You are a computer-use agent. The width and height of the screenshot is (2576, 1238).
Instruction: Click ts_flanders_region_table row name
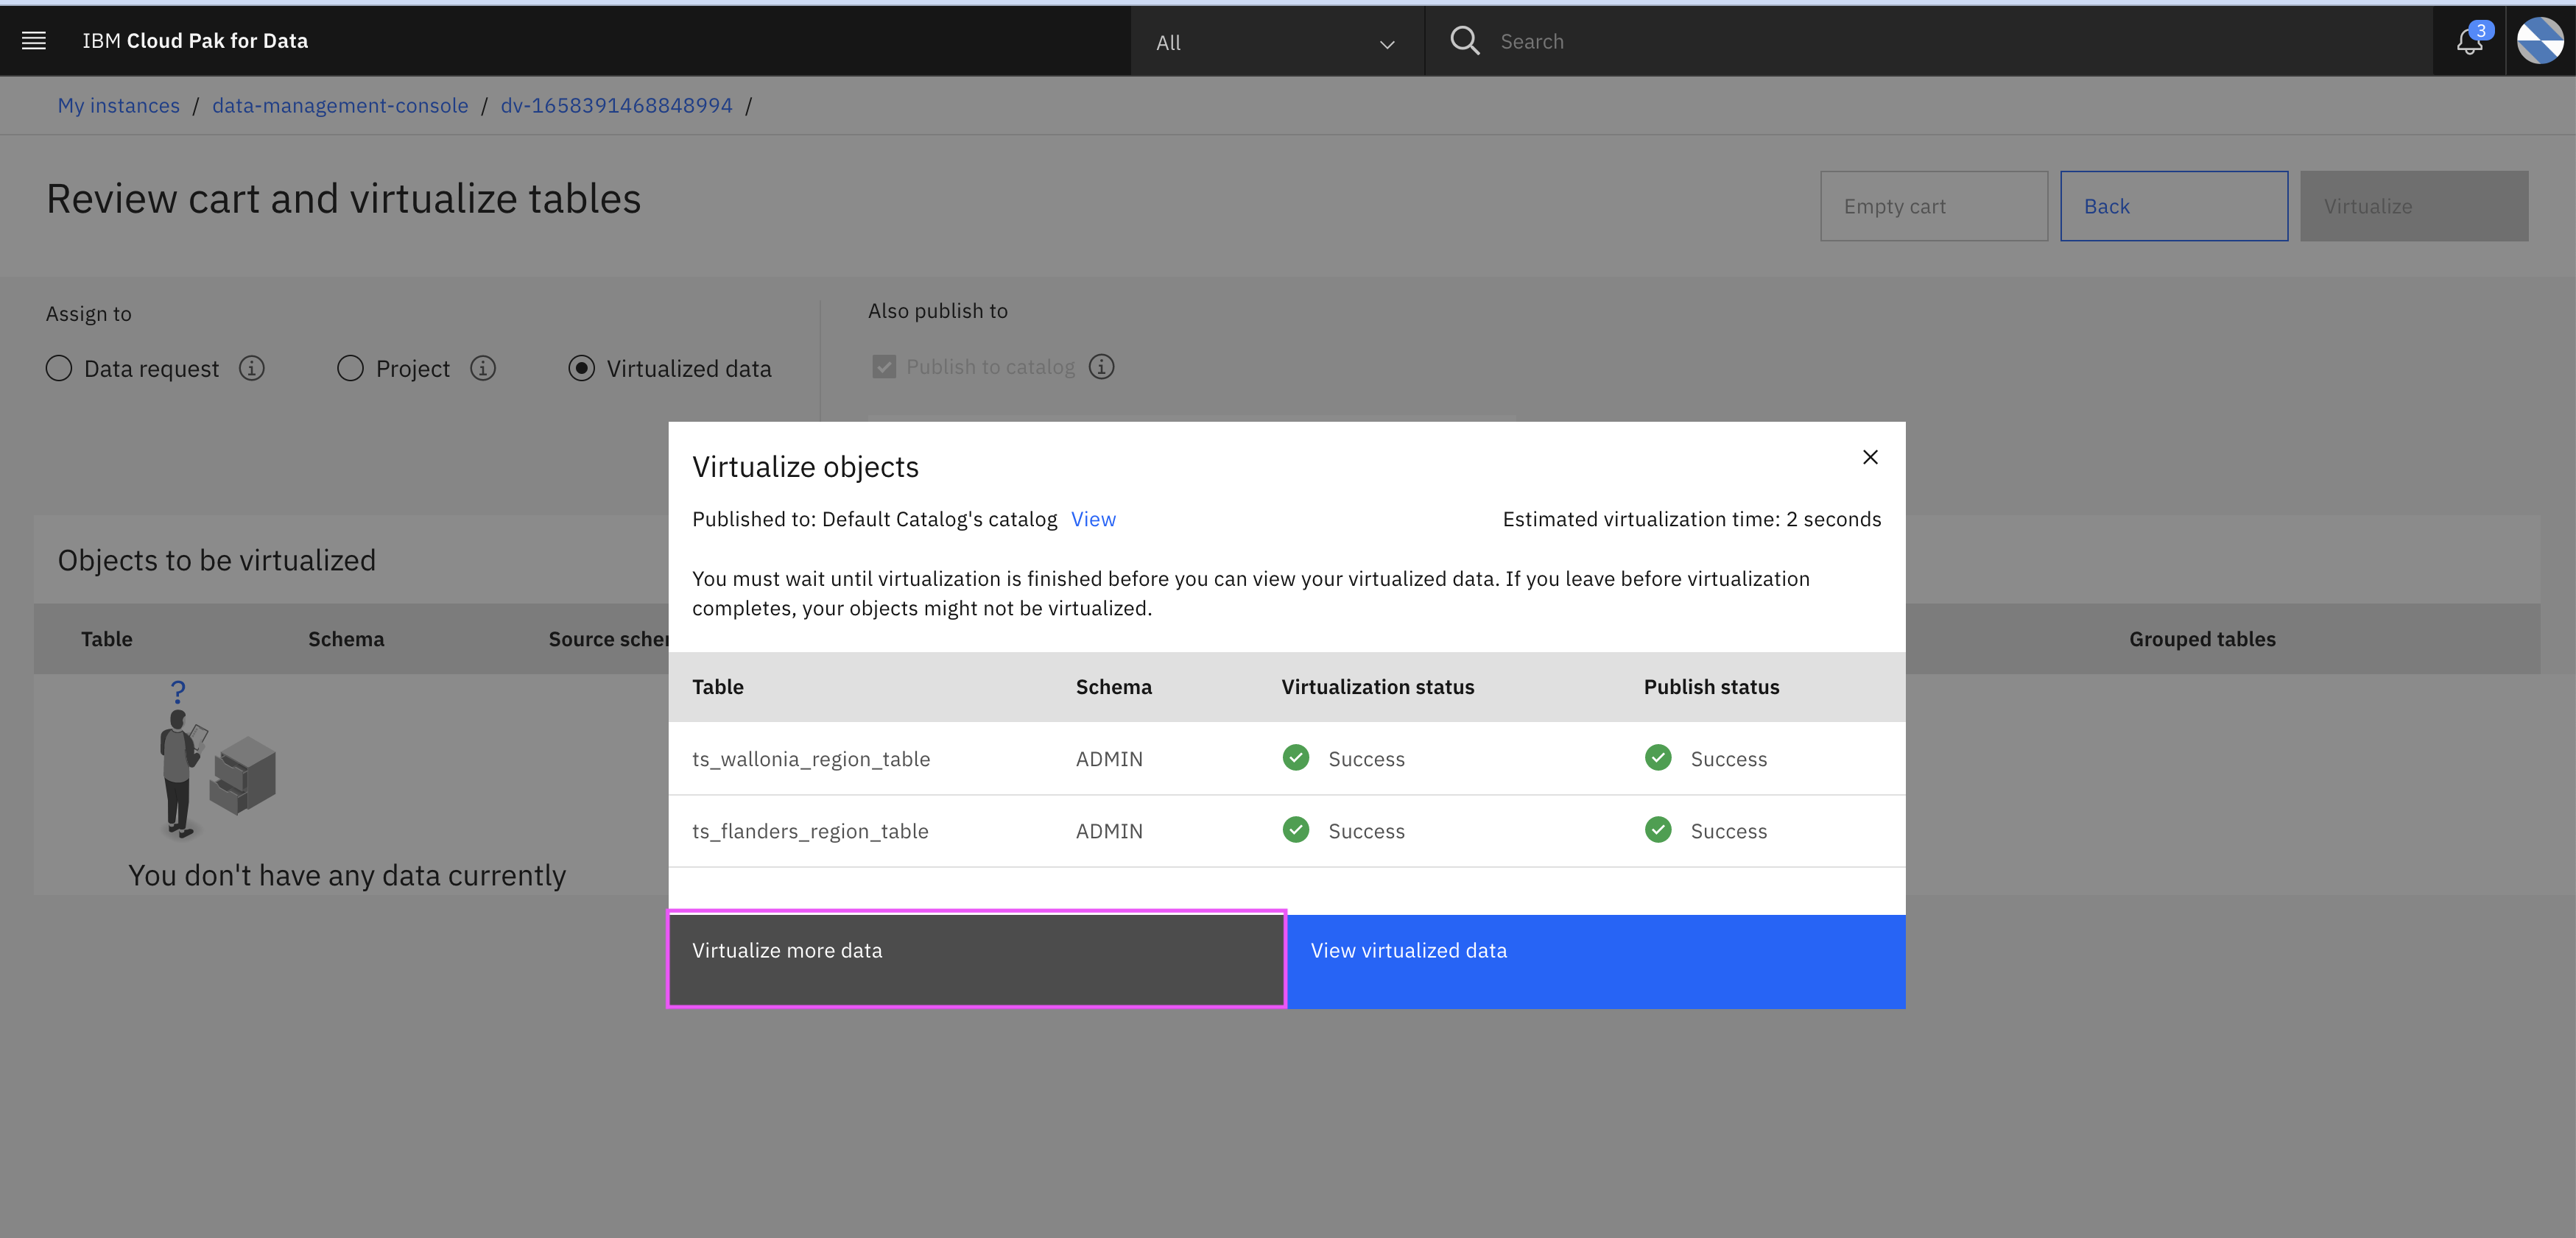tap(810, 830)
